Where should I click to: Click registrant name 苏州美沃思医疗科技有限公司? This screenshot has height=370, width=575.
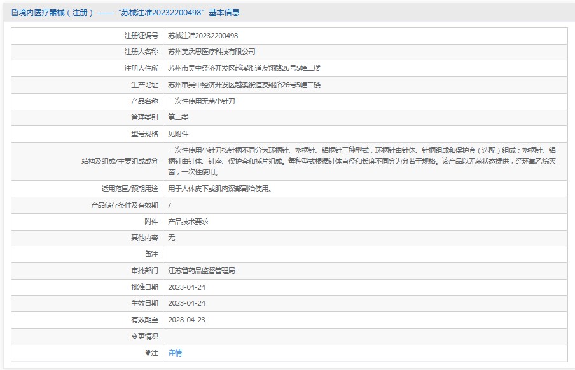click(x=212, y=52)
